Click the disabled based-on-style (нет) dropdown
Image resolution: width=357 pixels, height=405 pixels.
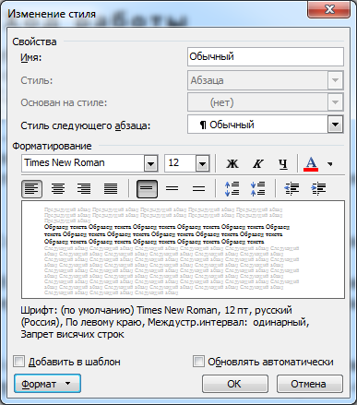pyautogui.click(x=266, y=102)
